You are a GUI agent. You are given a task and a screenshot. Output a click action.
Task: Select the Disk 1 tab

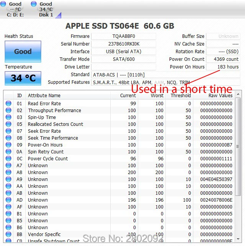coord(46,9)
